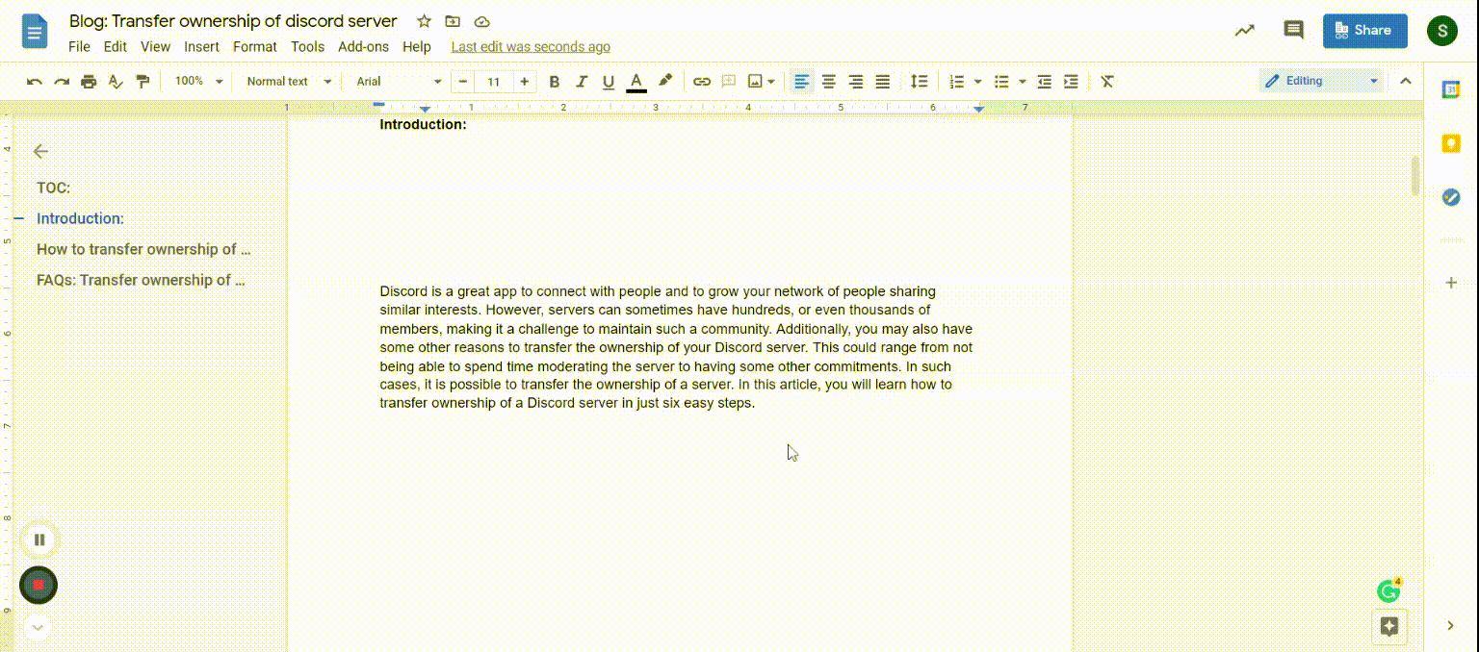The width and height of the screenshot is (1479, 652).
Task: Set justified alignment
Action: 882,82
